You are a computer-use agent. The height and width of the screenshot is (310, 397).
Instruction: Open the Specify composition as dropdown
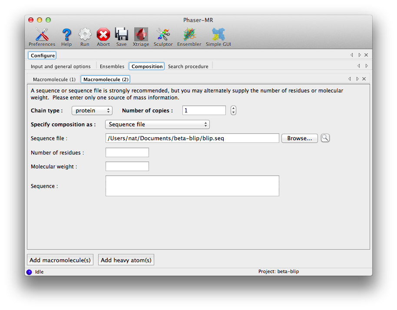coord(157,124)
